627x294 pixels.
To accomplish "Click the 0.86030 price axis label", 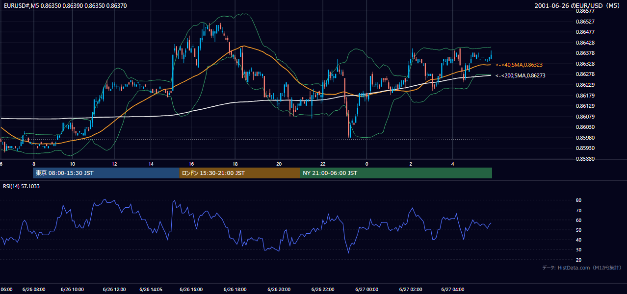I will click(x=586, y=127).
